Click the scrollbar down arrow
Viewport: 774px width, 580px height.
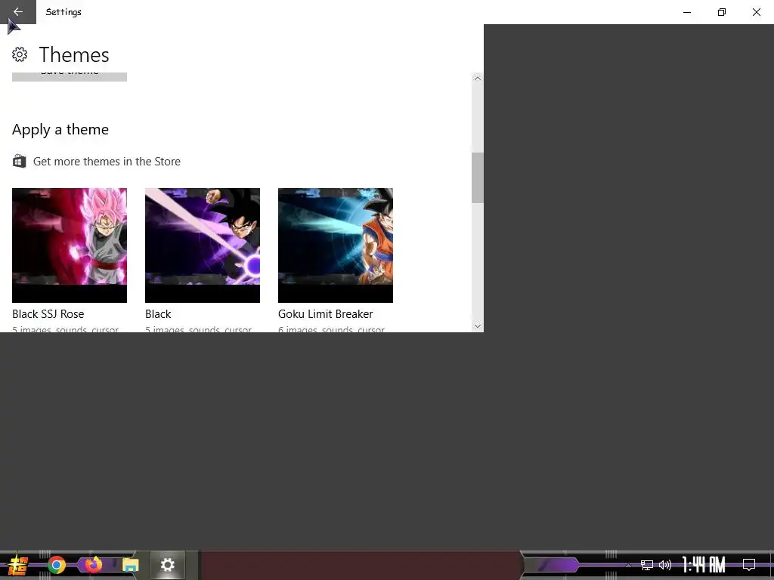click(478, 326)
